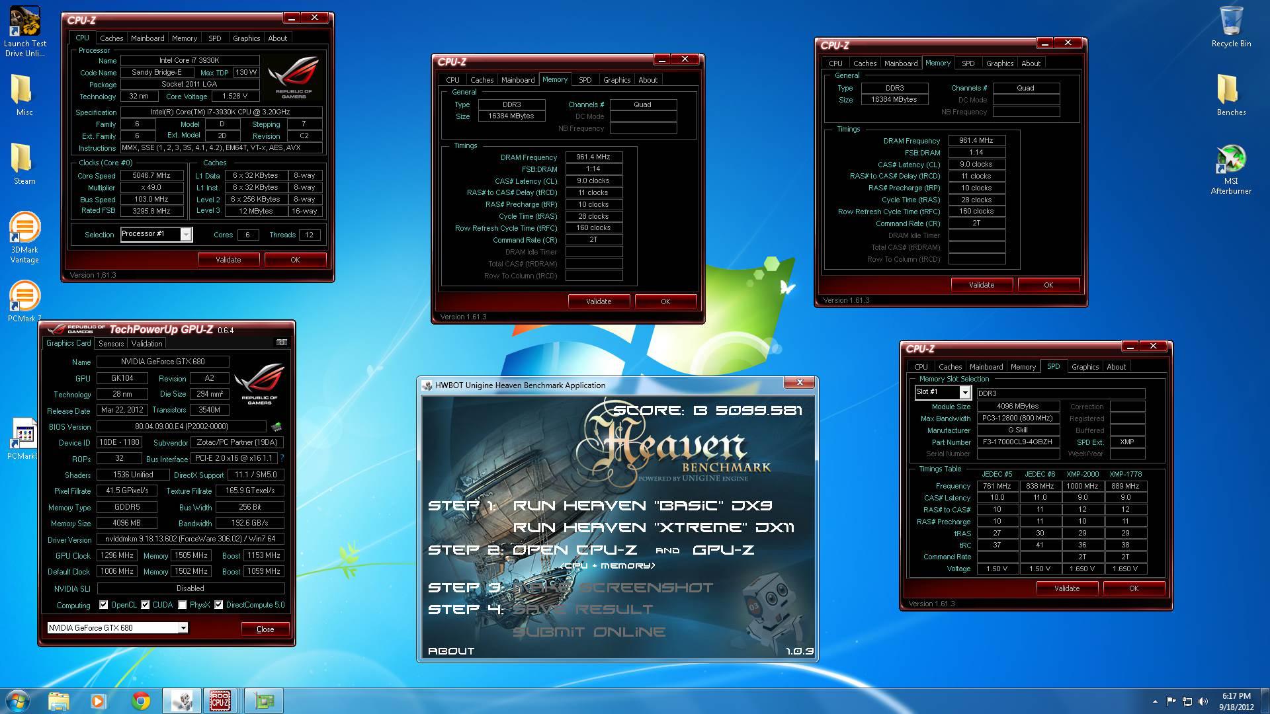Click SUBMIT ONLINE in the Heaven app
The width and height of the screenshot is (1270, 714).
[x=589, y=632]
